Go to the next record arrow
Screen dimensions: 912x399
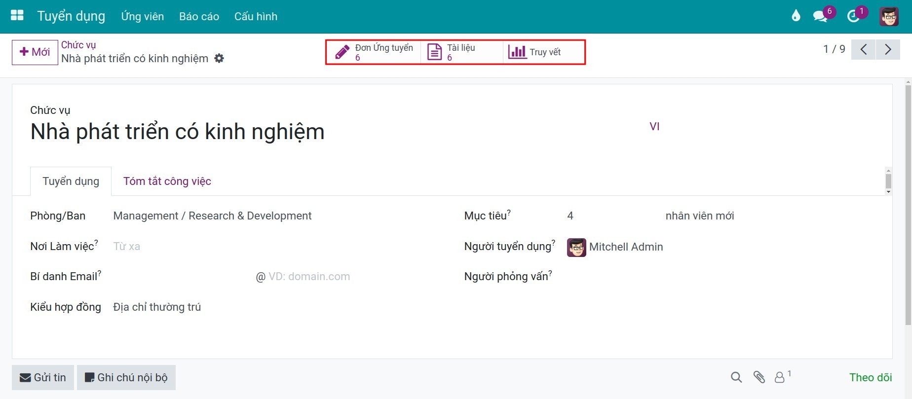888,49
